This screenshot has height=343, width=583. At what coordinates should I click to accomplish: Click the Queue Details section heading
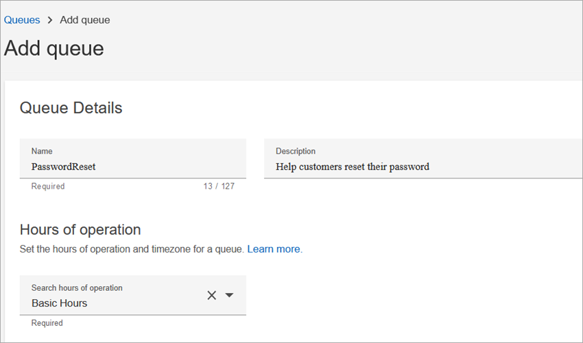coord(71,108)
